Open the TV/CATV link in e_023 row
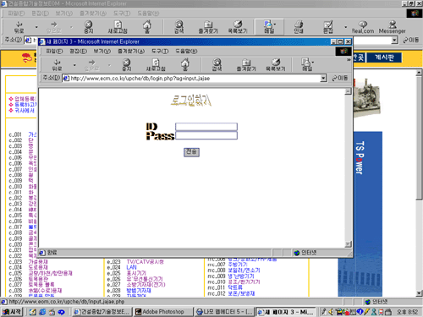 (145, 261)
